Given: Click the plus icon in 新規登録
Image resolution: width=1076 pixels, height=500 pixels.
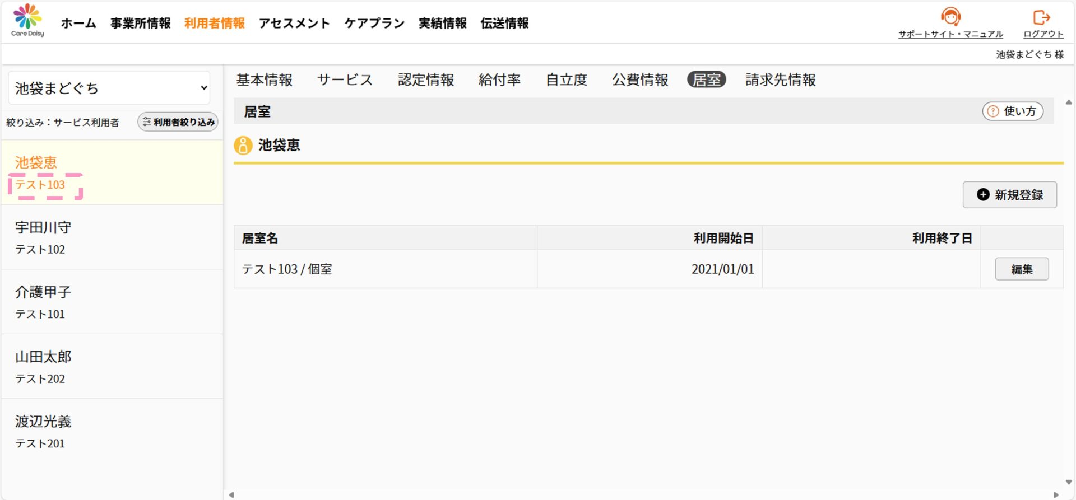Looking at the screenshot, I should (983, 194).
